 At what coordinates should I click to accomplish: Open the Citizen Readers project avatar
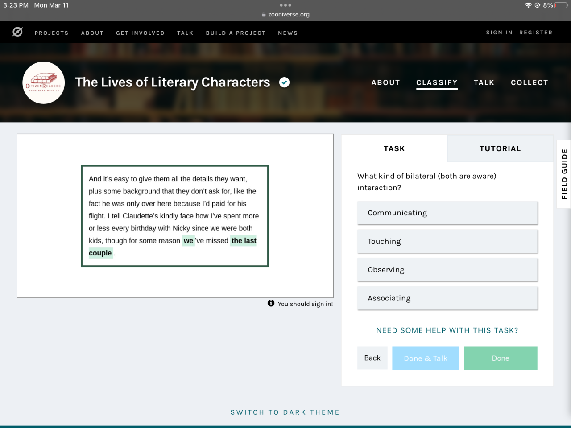44,83
